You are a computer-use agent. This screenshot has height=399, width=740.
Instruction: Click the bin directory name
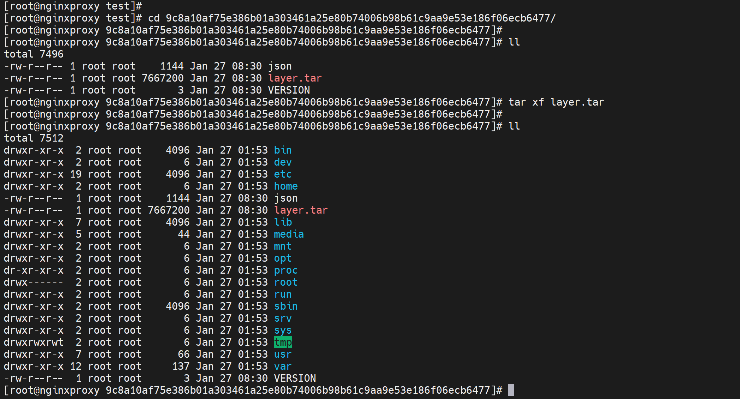click(x=283, y=150)
